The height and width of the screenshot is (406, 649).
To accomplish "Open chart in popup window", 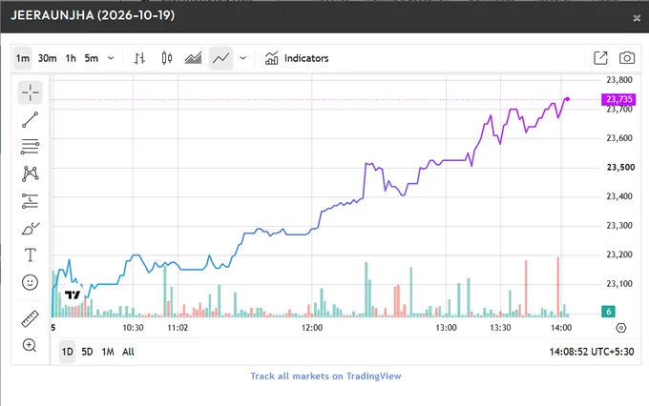I will click(600, 58).
